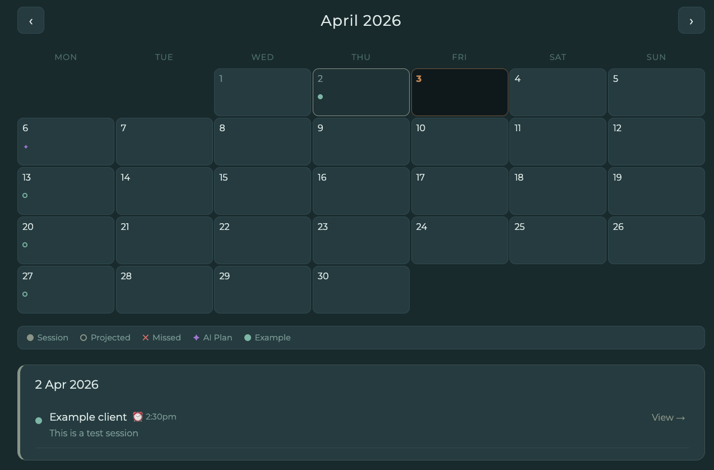
Task: Click the green dot next to Example client
Action: (x=38, y=420)
